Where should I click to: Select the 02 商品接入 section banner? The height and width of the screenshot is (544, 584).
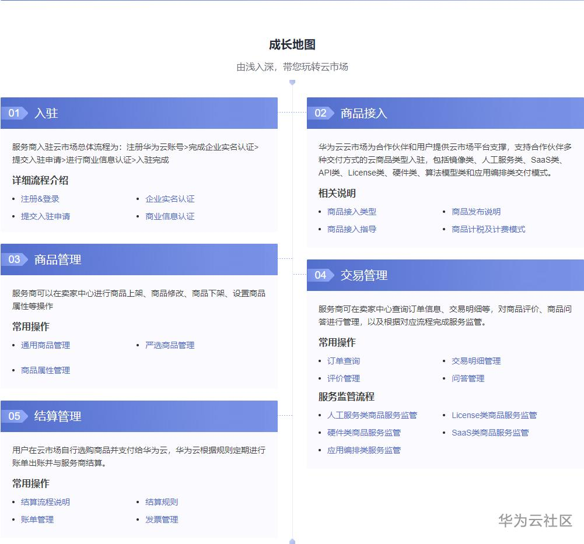pyautogui.click(x=445, y=113)
